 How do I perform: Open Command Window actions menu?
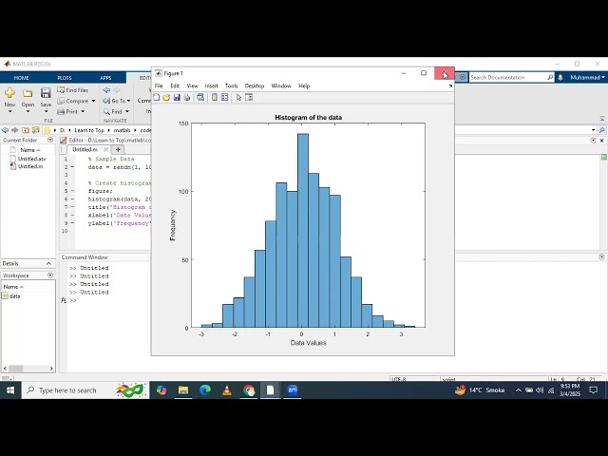point(601,257)
